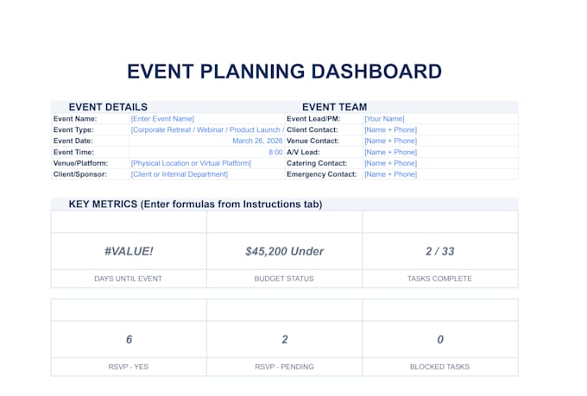
Task: Click the Client Contact Name + Phone cell
Action: 440,130
